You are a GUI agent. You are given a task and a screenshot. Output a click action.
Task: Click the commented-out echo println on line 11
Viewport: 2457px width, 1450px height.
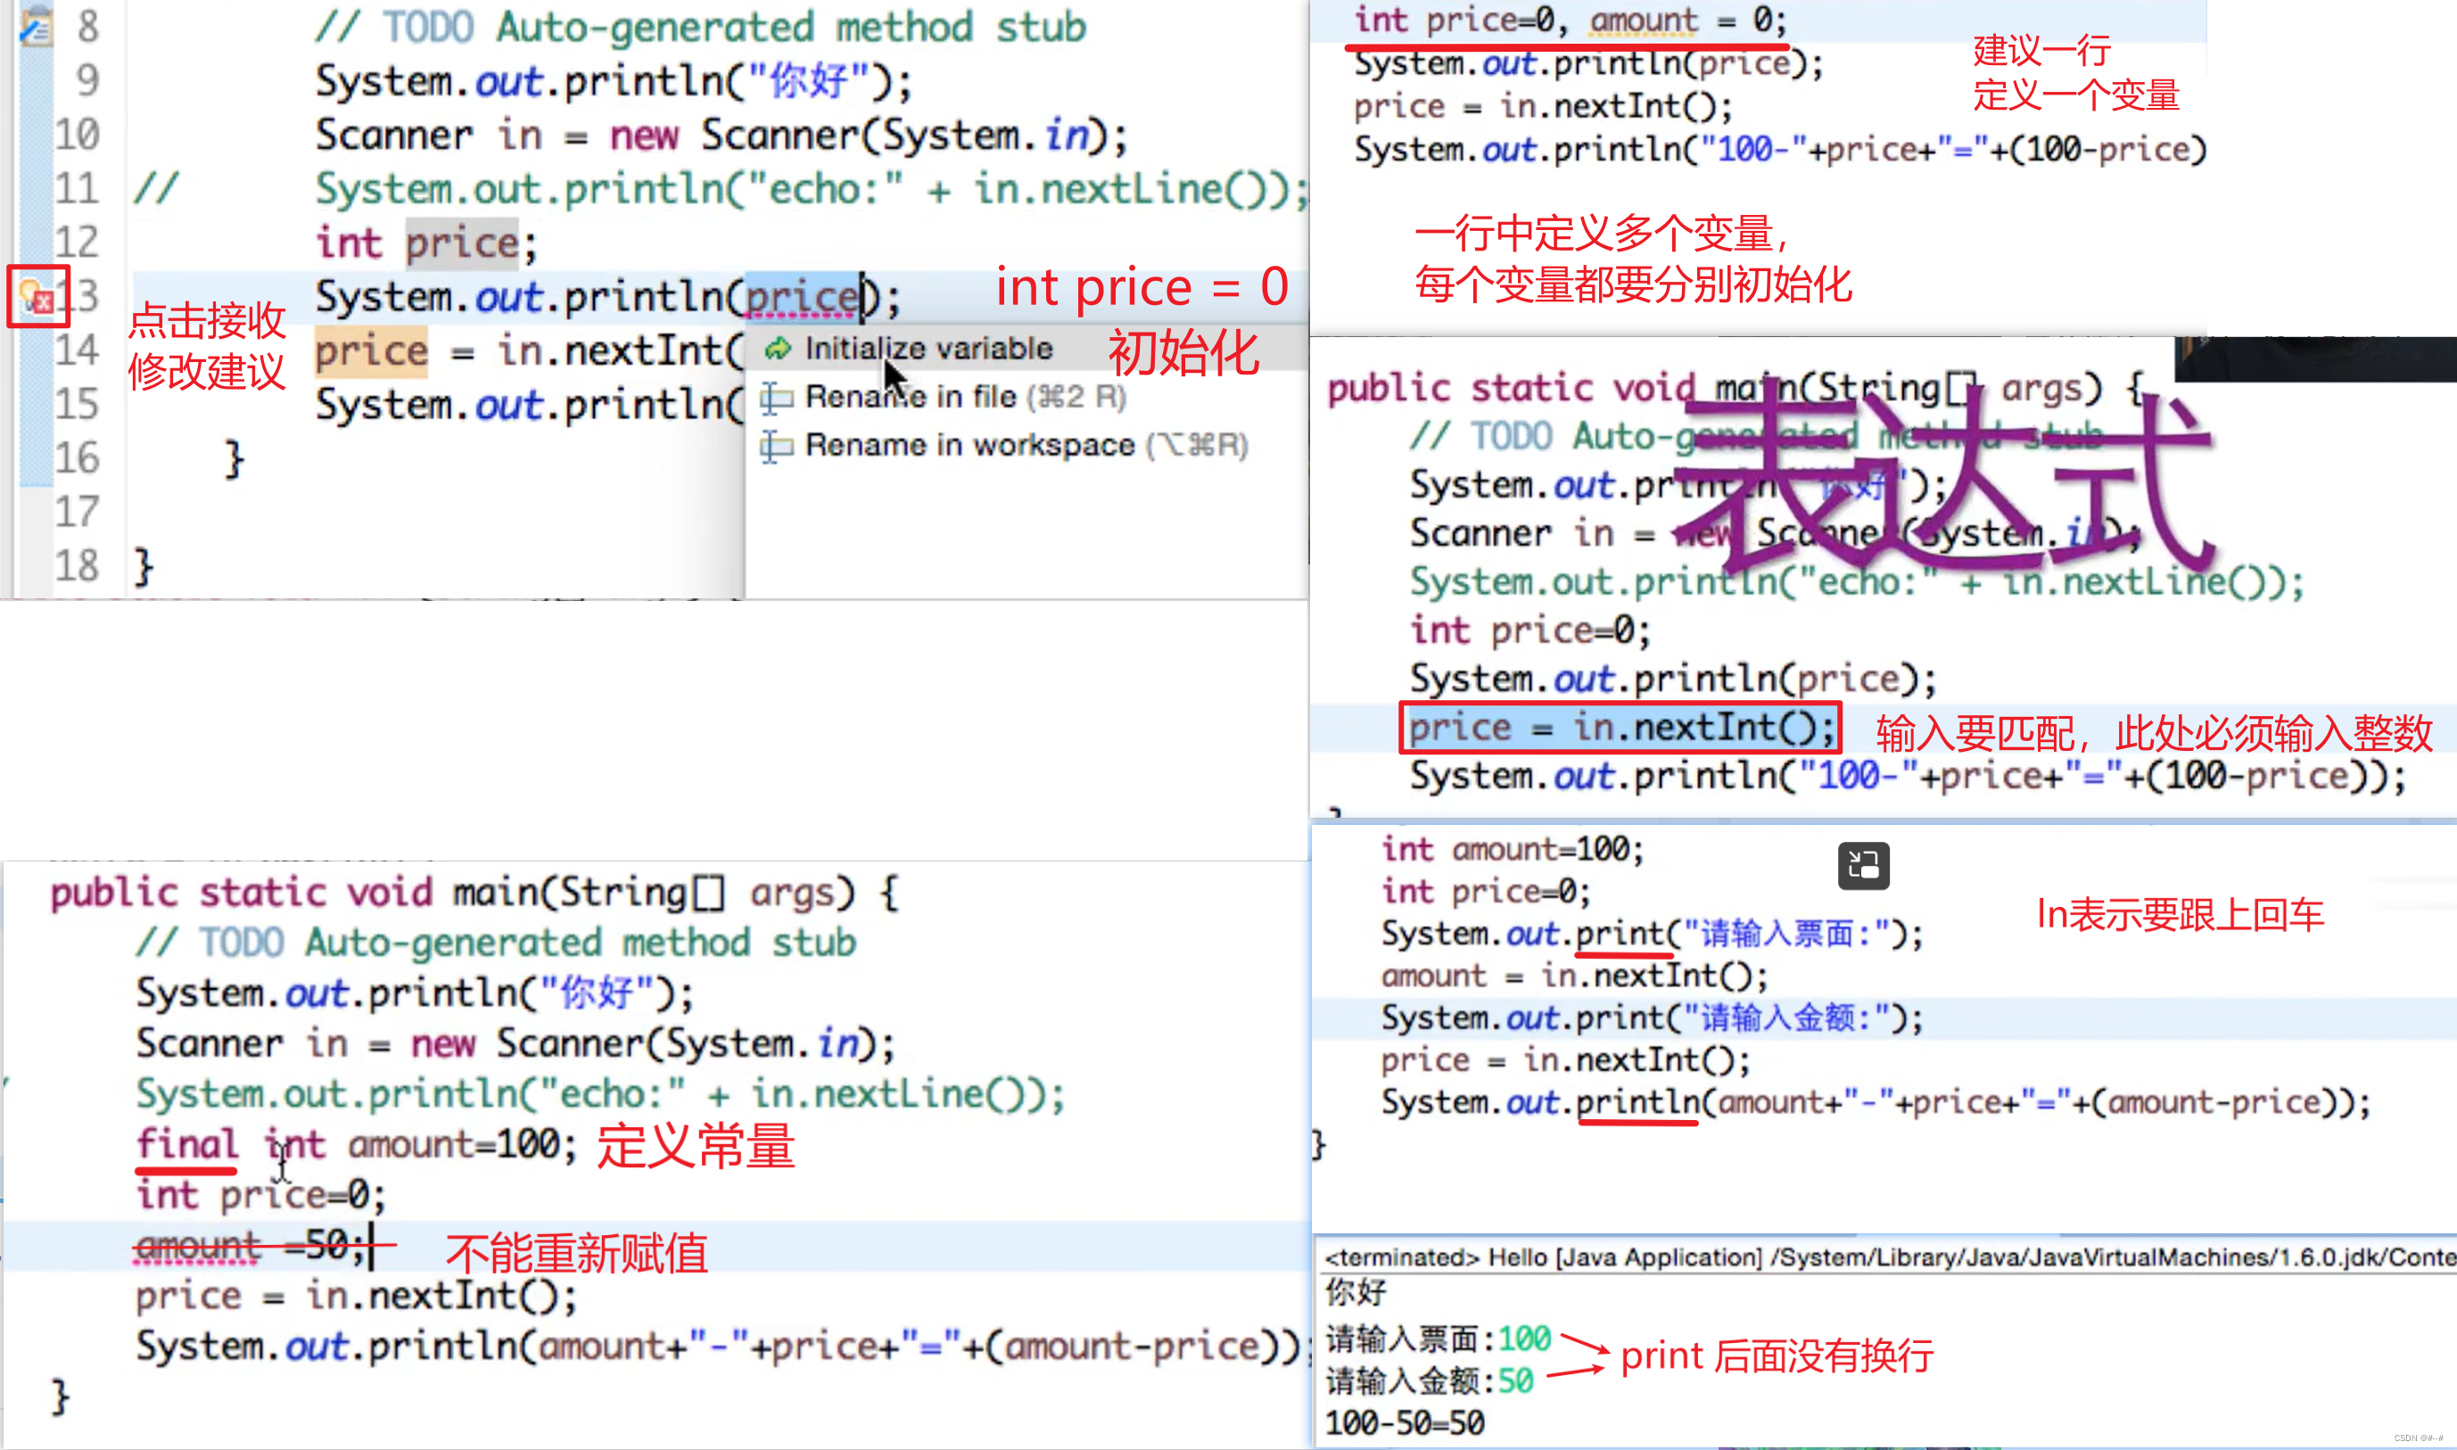pyautogui.click(x=811, y=190)
